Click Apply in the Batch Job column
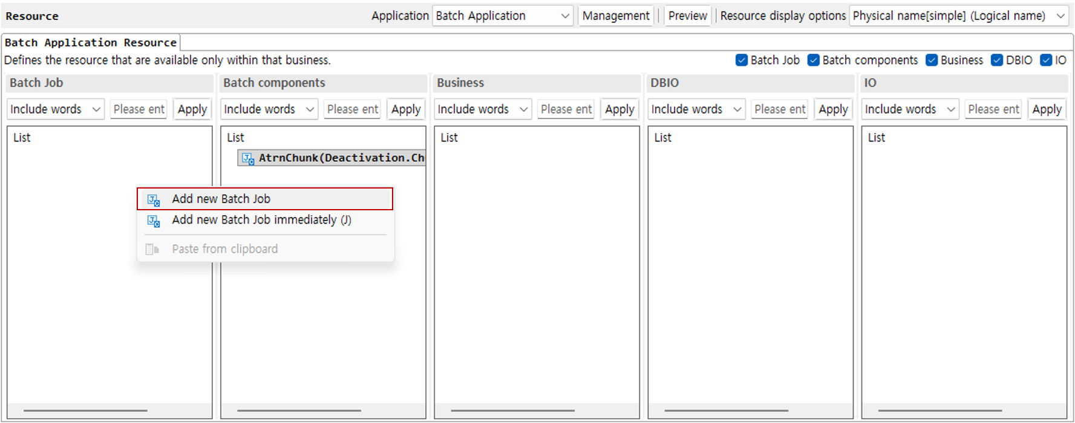Screen dimensions: 1075x423 click(192, 109)
